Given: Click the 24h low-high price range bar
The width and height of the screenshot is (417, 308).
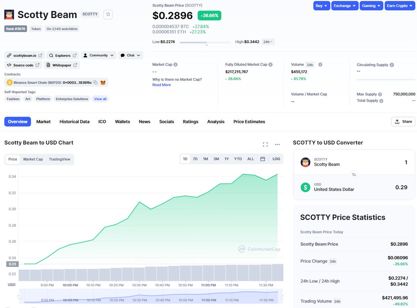Looking at the screenshot, I should (x=205, y=42).
